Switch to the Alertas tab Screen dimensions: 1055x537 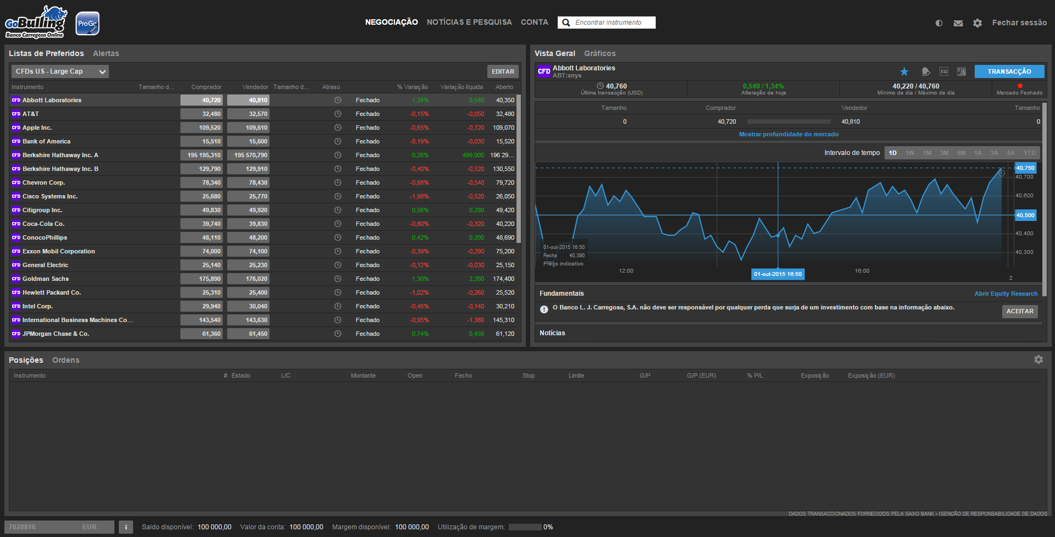[x=106, y=53]
